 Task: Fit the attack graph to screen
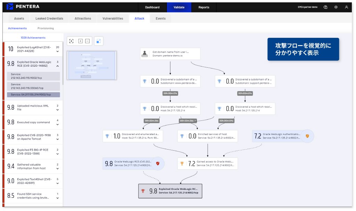pyautogui.click(x=71, y=41)
